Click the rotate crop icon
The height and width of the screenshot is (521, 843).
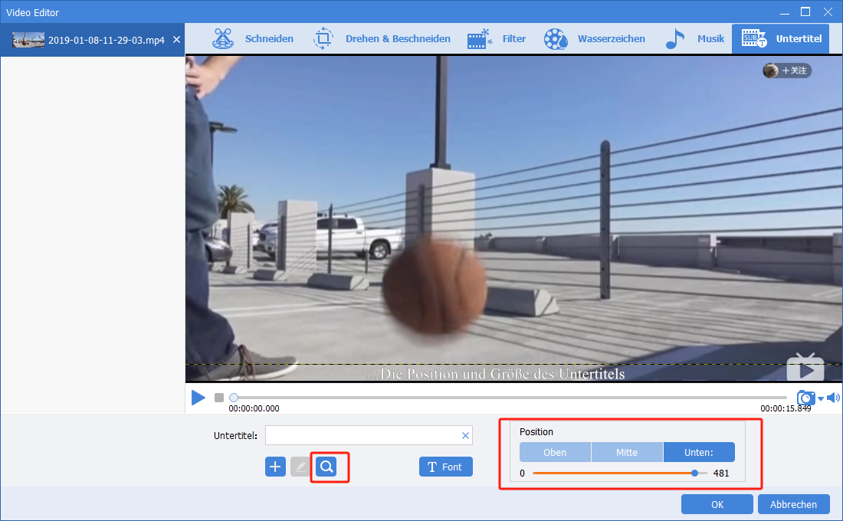[x=323, y=39]
